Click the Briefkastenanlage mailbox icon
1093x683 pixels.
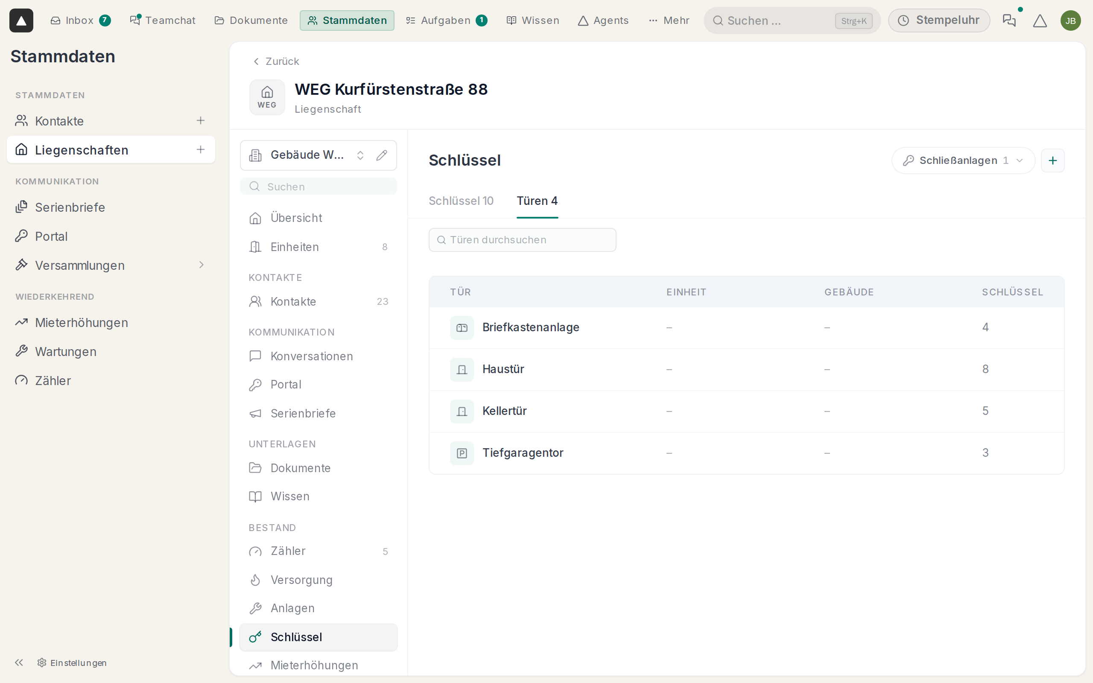462,327
